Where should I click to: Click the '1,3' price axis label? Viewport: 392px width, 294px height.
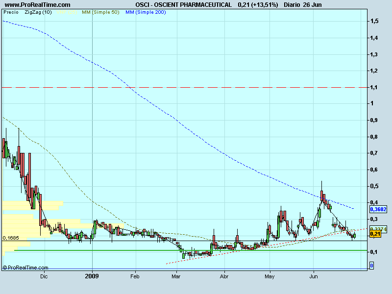374,54
